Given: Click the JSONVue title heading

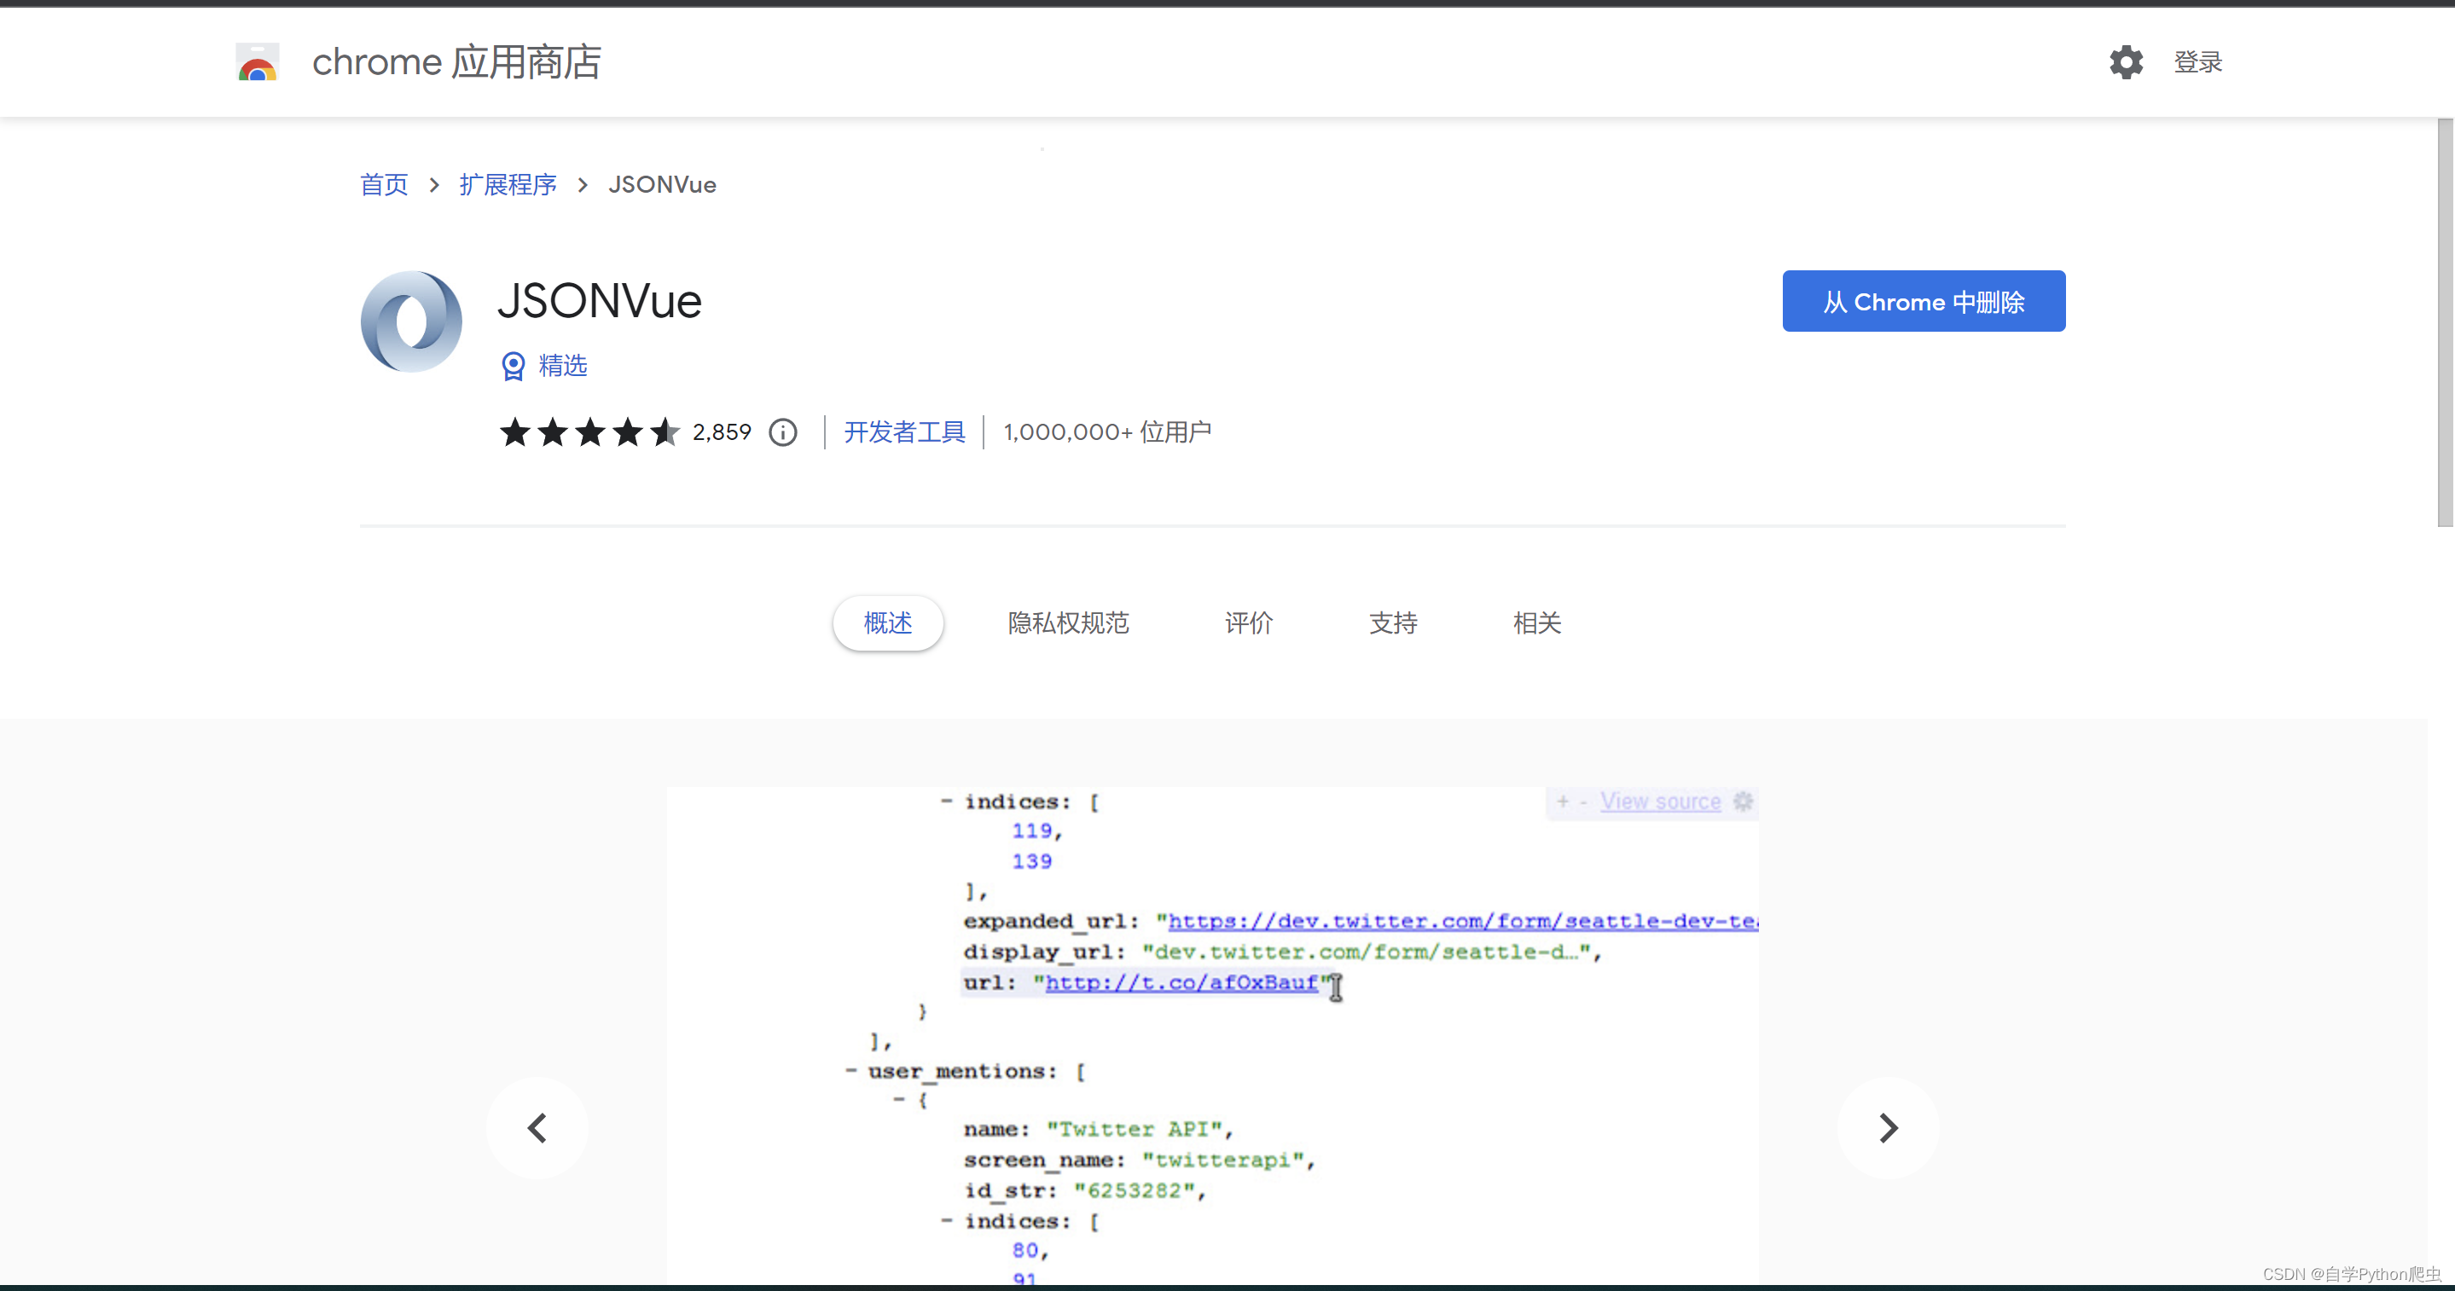Looking at the screenshot, I should [600, 301].
